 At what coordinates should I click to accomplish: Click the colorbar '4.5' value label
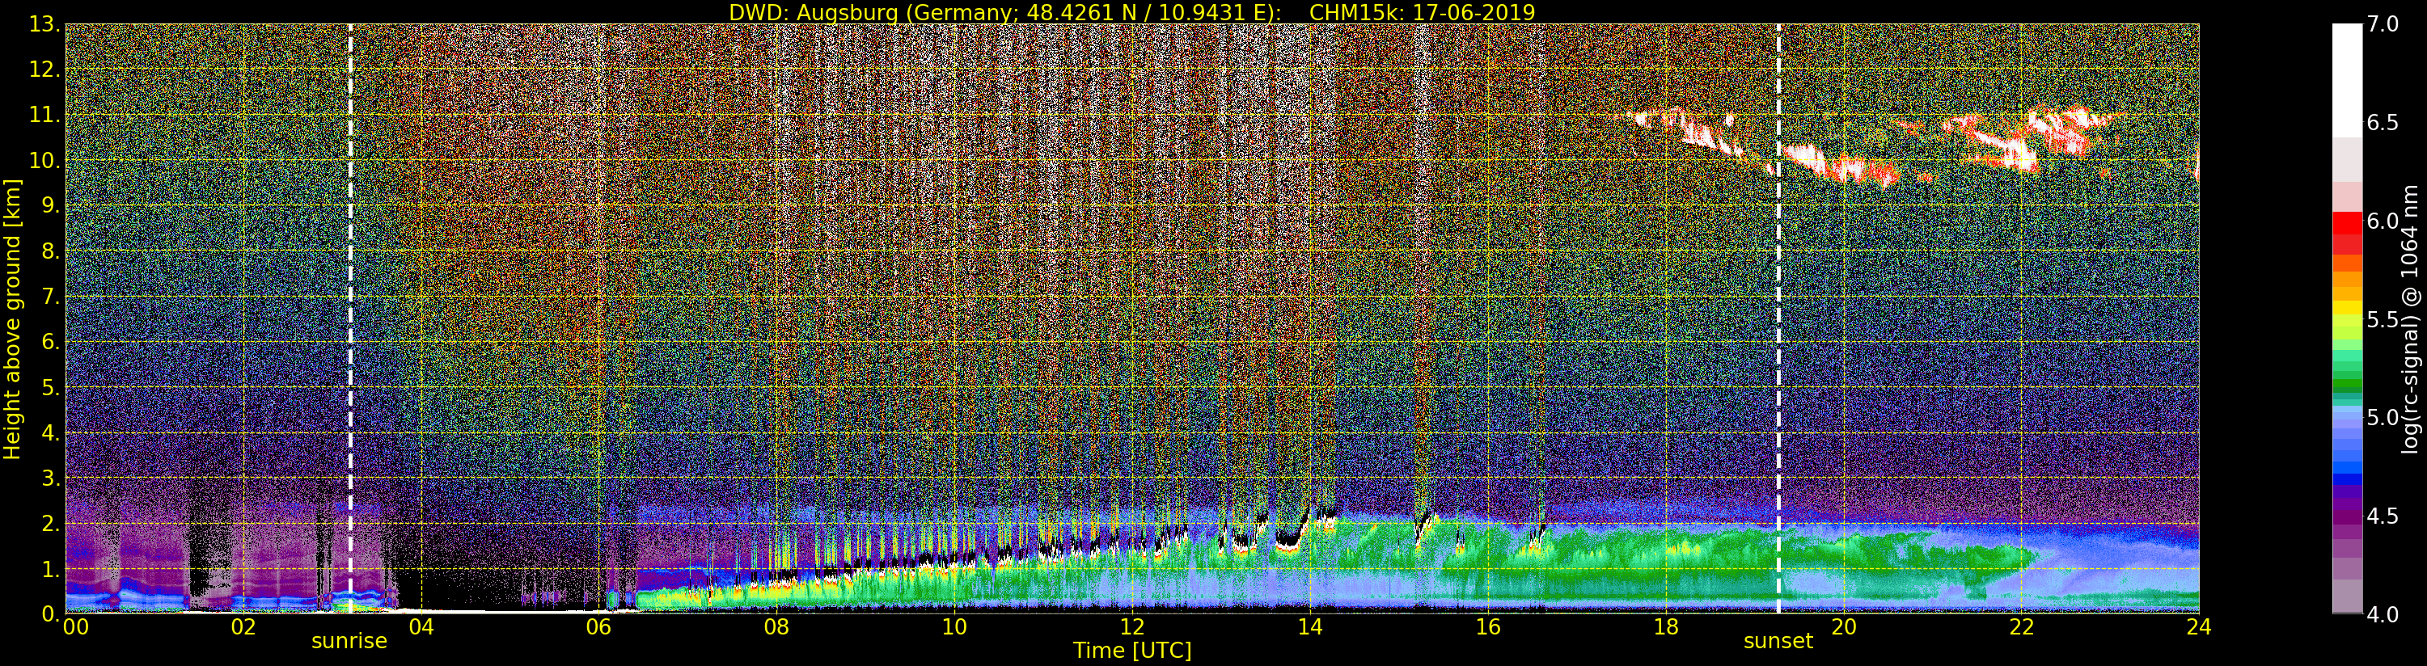pos(2383,516)
